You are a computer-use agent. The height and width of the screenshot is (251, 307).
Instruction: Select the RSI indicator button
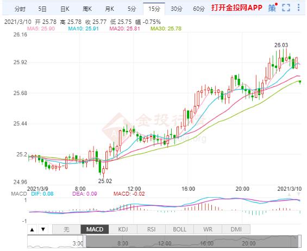click(x=152, y=229)
